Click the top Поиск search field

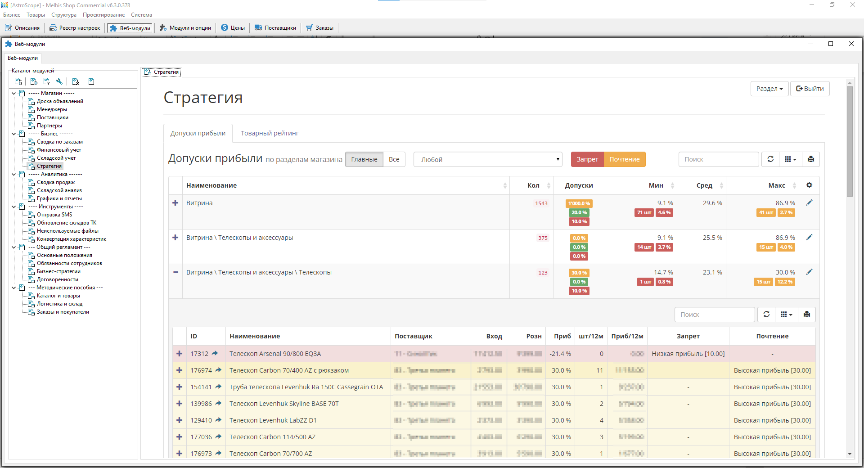click(719, 159)
